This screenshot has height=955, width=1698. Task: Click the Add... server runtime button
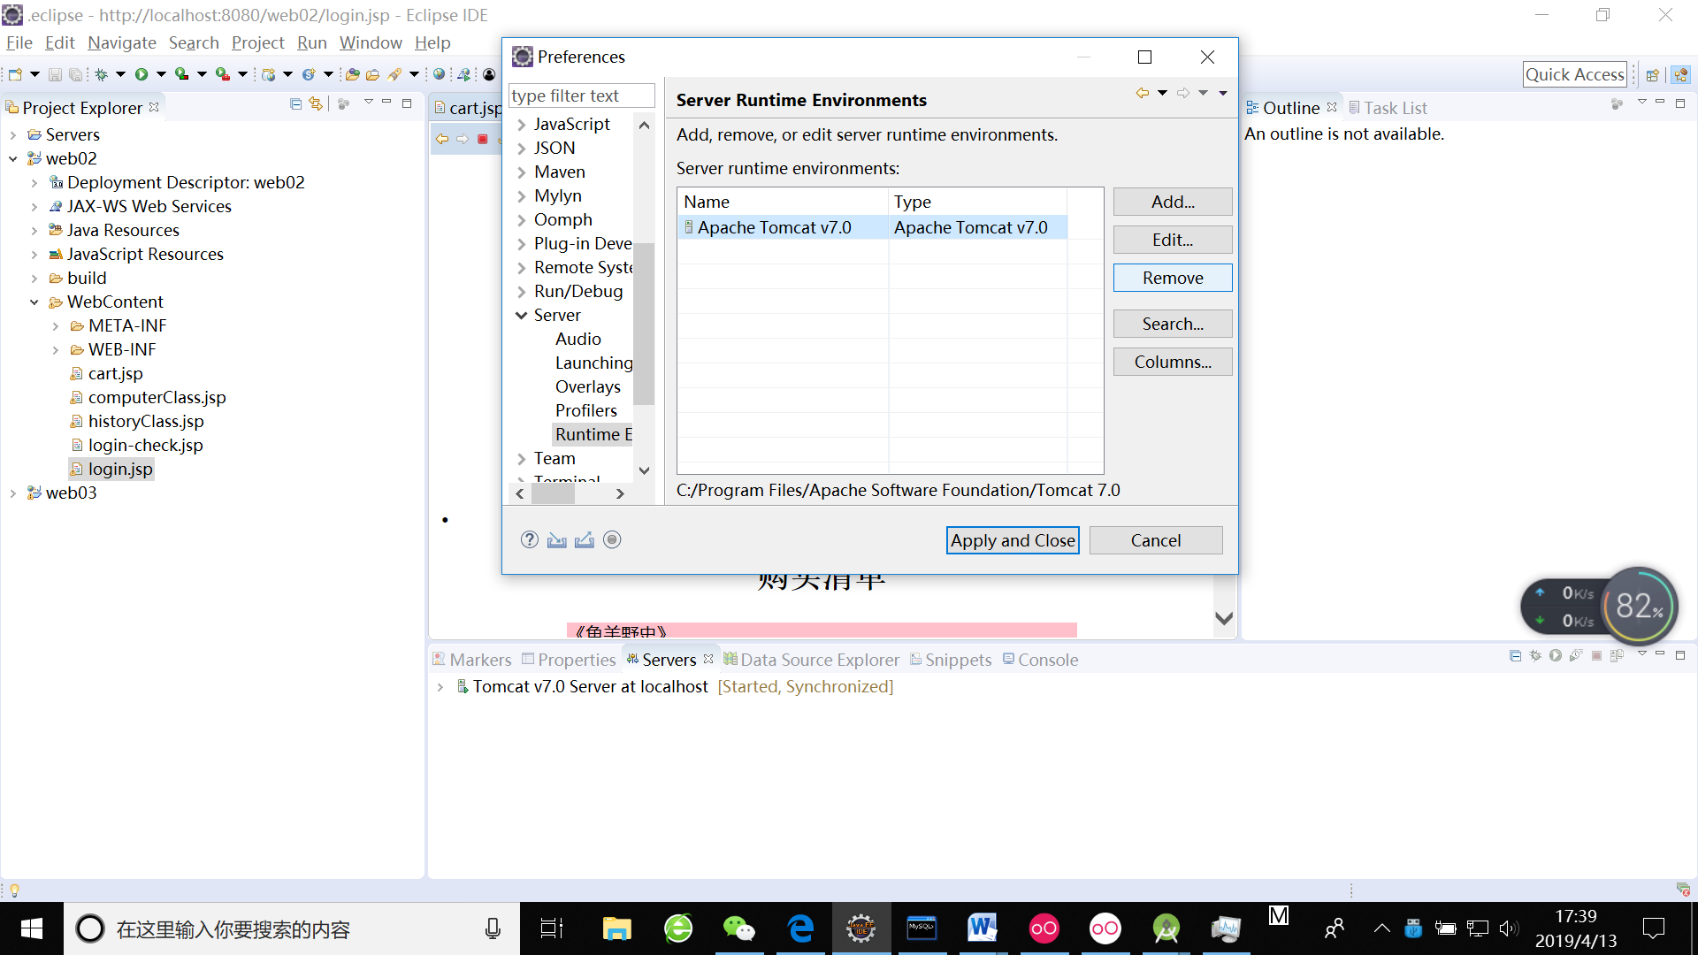click(x=1172, y=202)
